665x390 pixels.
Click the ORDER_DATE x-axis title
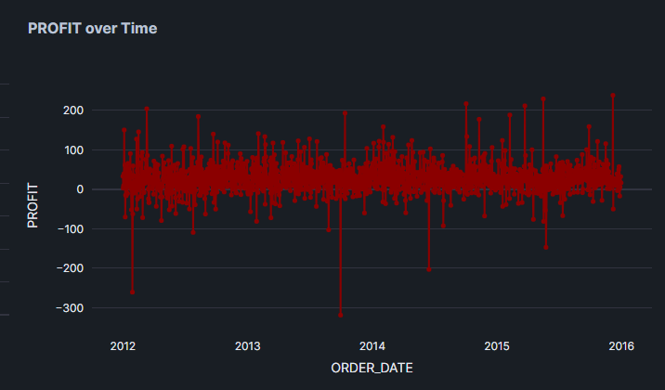point(372,369)
